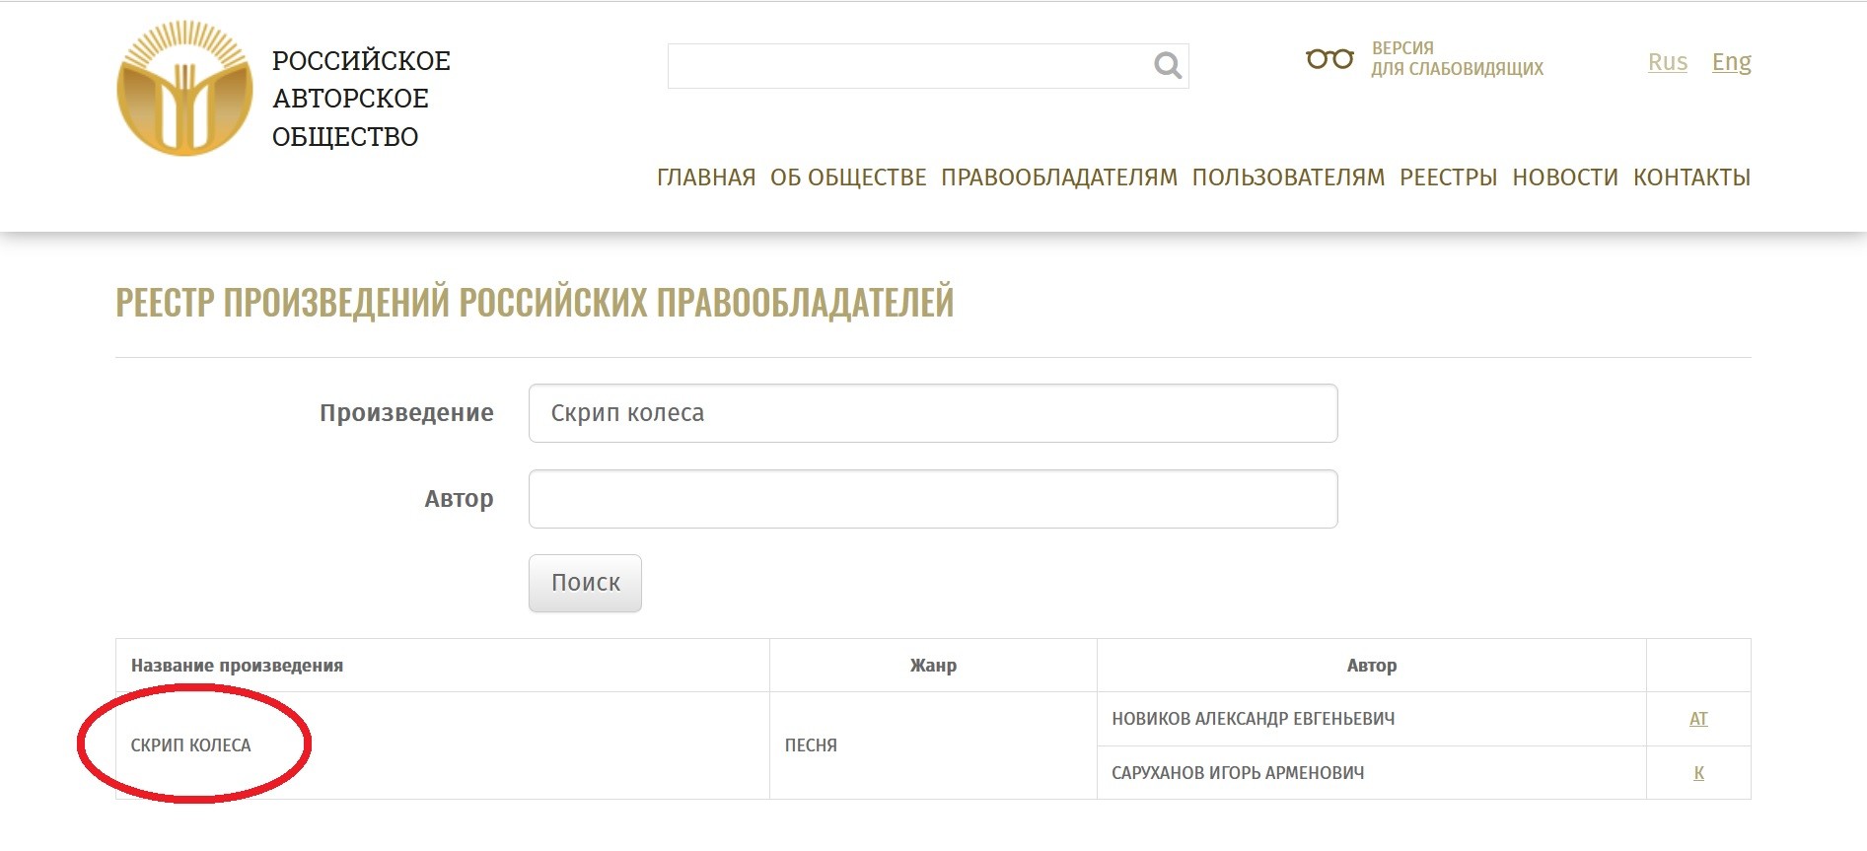The image size is (1867, 851).
Task: Open the КОНТАКТЫ menu item
Action: point(1692,177)
